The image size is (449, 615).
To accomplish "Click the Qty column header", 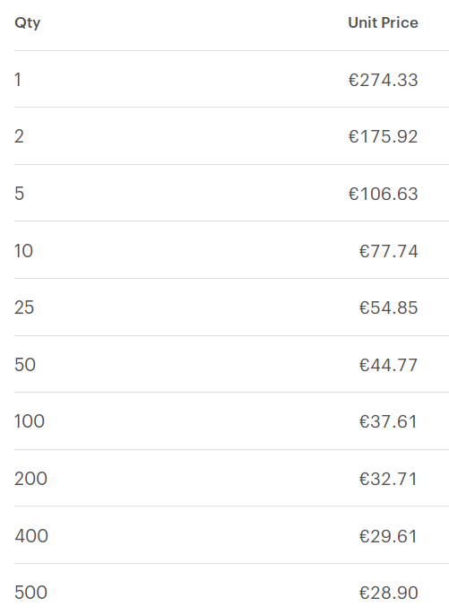I will (x=28, y=22).
